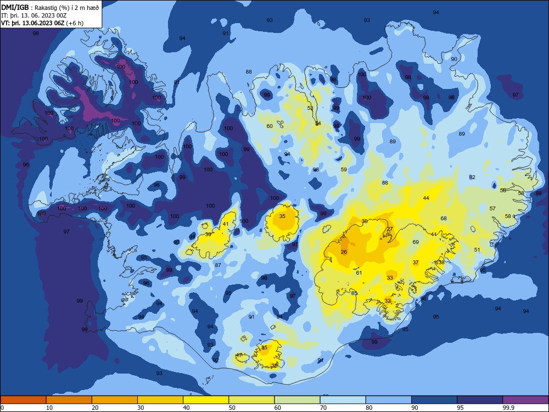Click the golden 30–40 legend swatch

tap(160, 400)
